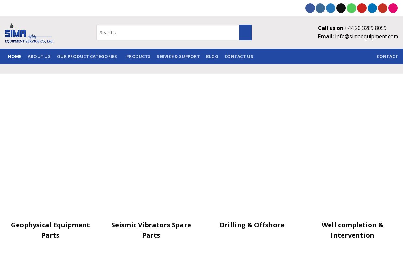This screenshot has width=403, height=260.
Task: Click inside the Search input field
Action: coord(168,32)
